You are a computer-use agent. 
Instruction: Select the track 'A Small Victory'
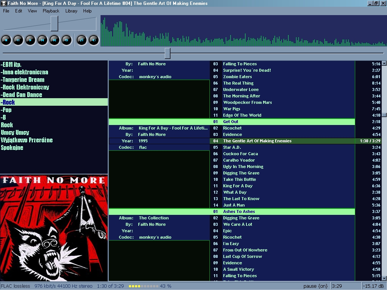(296, 269)
